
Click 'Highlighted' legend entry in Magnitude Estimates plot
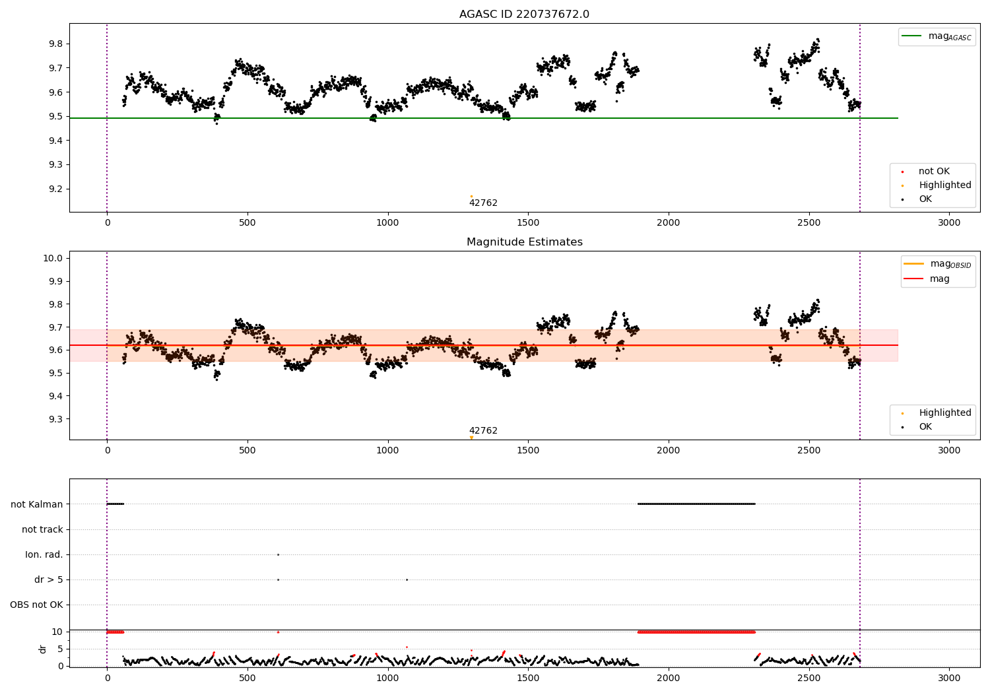coord(938,413)
